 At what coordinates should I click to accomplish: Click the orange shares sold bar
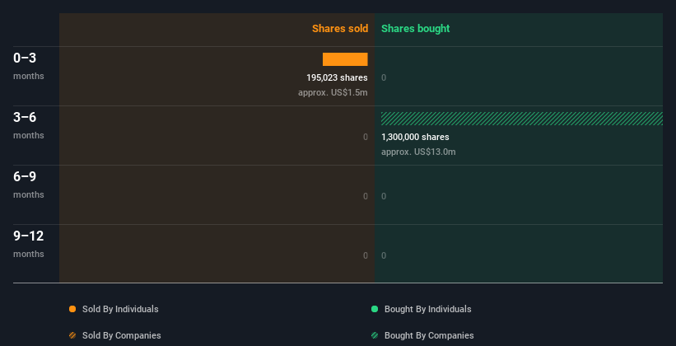pyautogui.click(x=345, y=59)
